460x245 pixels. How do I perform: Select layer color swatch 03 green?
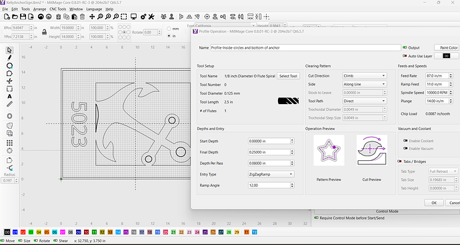pyautogui.click(x=31, y=232)
